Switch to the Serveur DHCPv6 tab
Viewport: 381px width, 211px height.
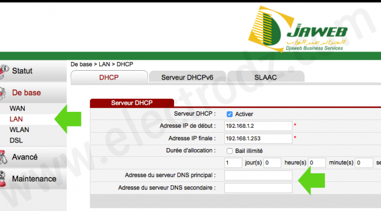187,77
